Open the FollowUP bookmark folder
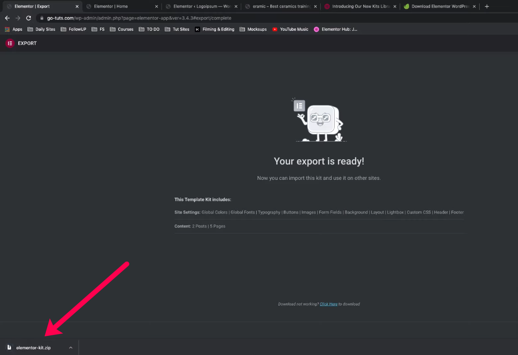Image resolution: width=518 pixels, height=355 pixels. point(73,29)
